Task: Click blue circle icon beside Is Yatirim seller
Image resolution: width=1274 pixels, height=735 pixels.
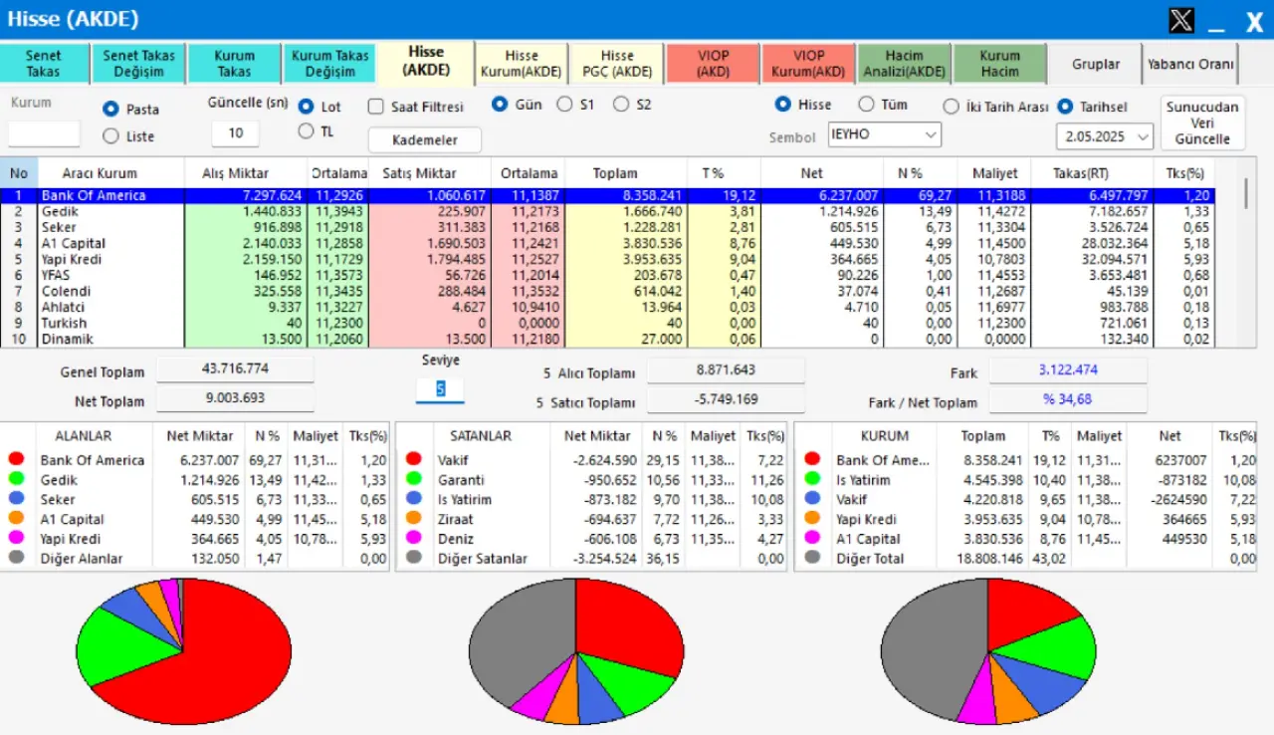Action: (x=412, y=499)
